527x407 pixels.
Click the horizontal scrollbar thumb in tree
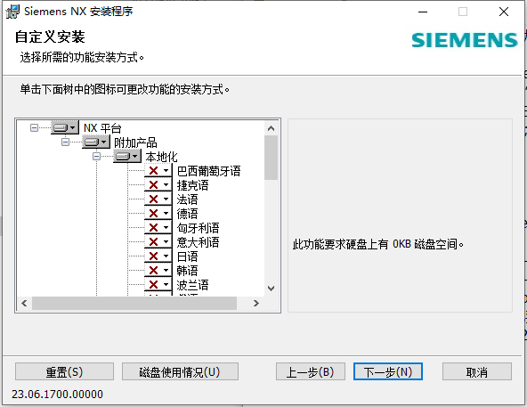pos(134,303)
